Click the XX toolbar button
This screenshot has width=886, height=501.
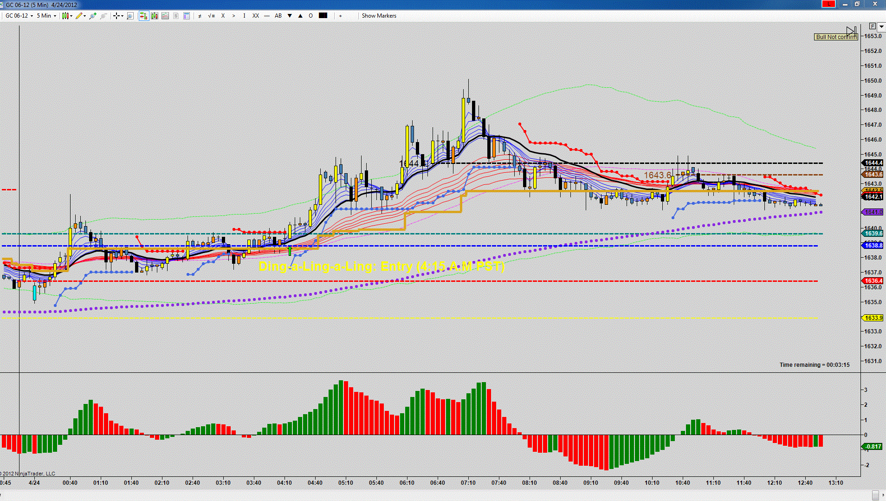pos(256,16)
